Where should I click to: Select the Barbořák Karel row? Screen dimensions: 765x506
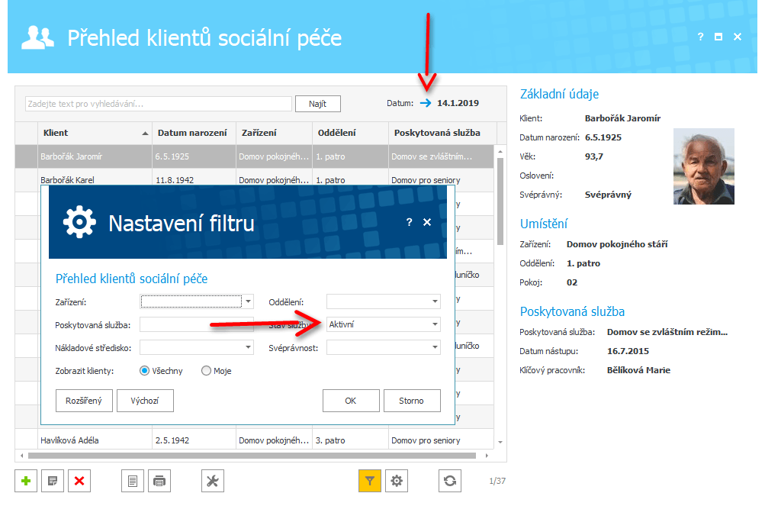click(254, 177)
